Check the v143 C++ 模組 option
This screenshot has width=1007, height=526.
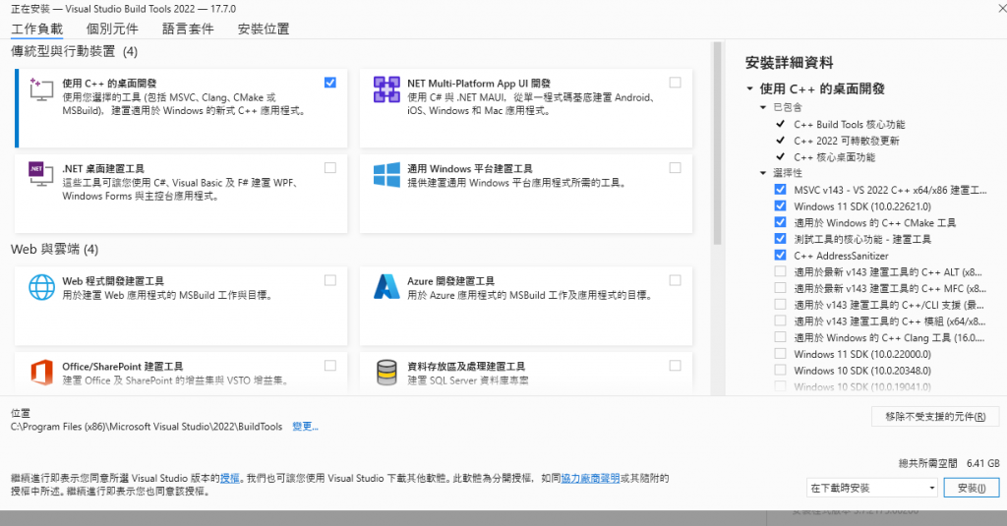coord(780,321)
